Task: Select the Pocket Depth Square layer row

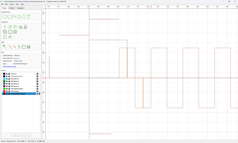Action: tap(21, 94)
